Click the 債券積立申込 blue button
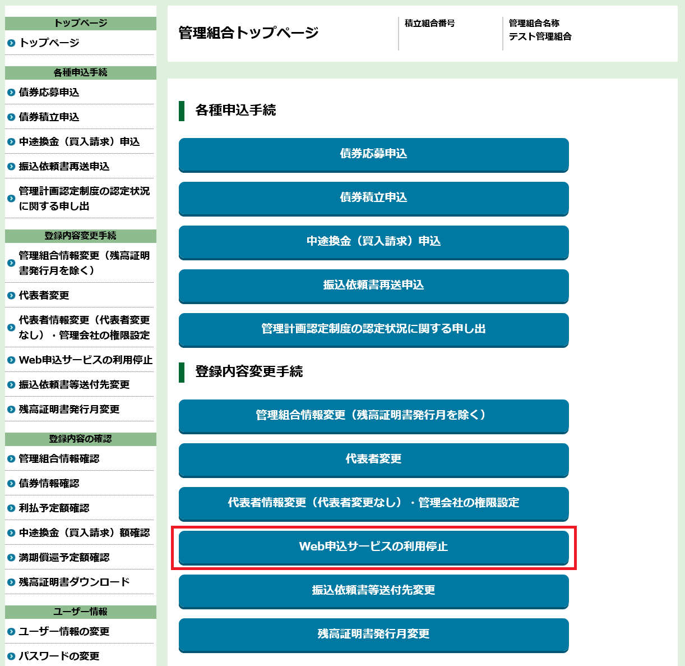Image resolution: width=685 pixels, height=666 pixels. coord(374,199)
